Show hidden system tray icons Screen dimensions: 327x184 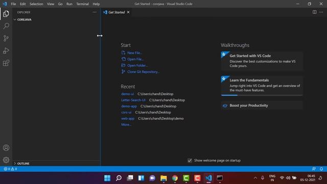click(x=255, y=178)
